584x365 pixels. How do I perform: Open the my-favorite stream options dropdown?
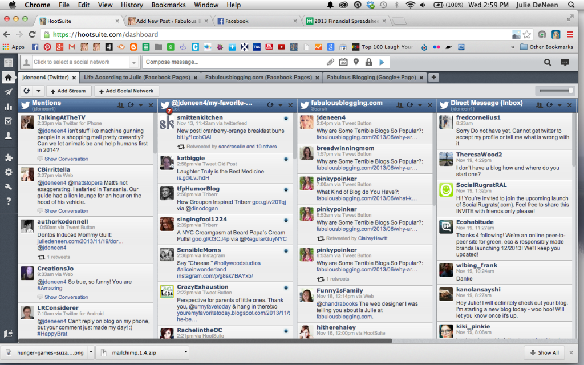point(281,105)
